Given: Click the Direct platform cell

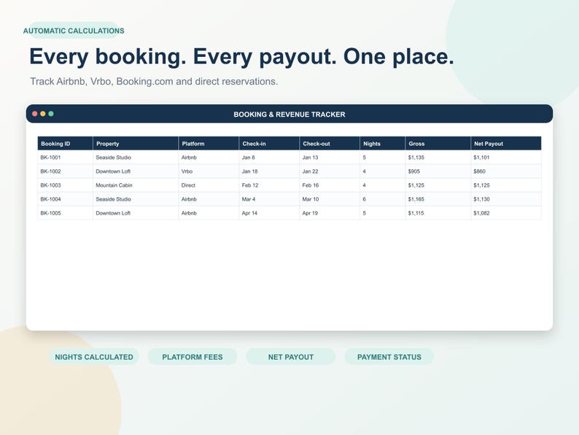Looking at the screenshot, I should point(209,185).
